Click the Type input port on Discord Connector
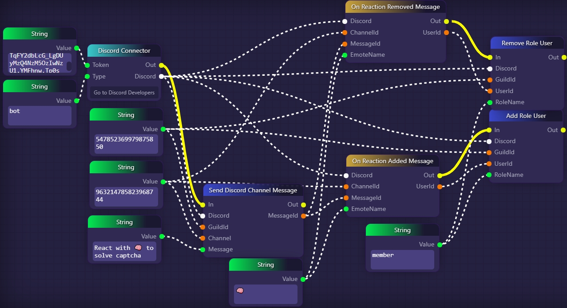The width and height of the screenshot is (567, 308). pyautogui.click(x=87, y=77)
